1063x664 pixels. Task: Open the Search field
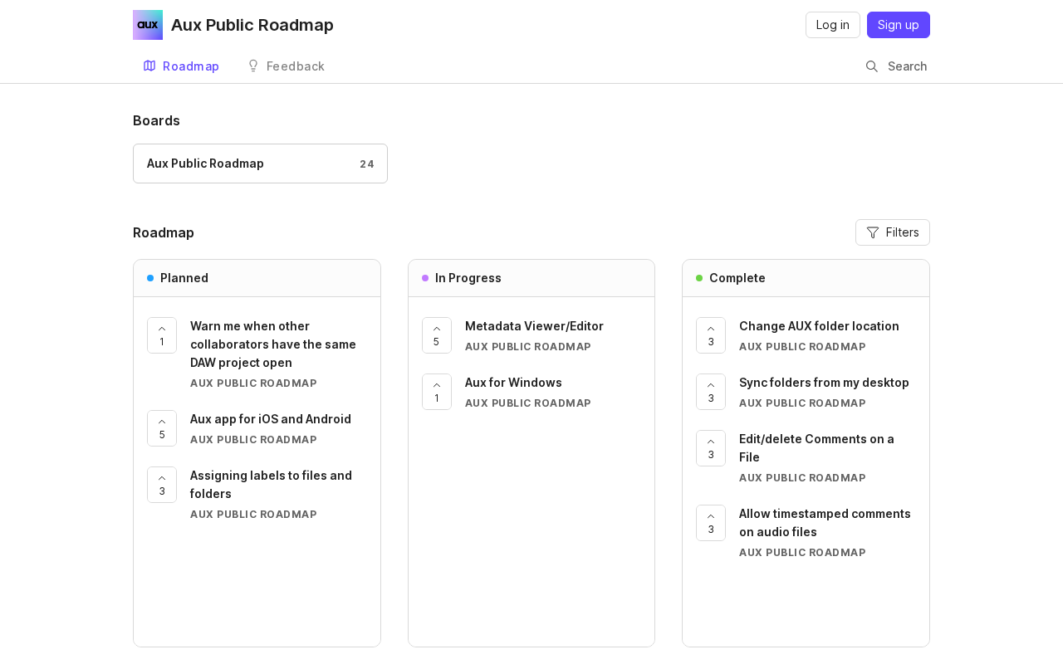coord(896,66)
